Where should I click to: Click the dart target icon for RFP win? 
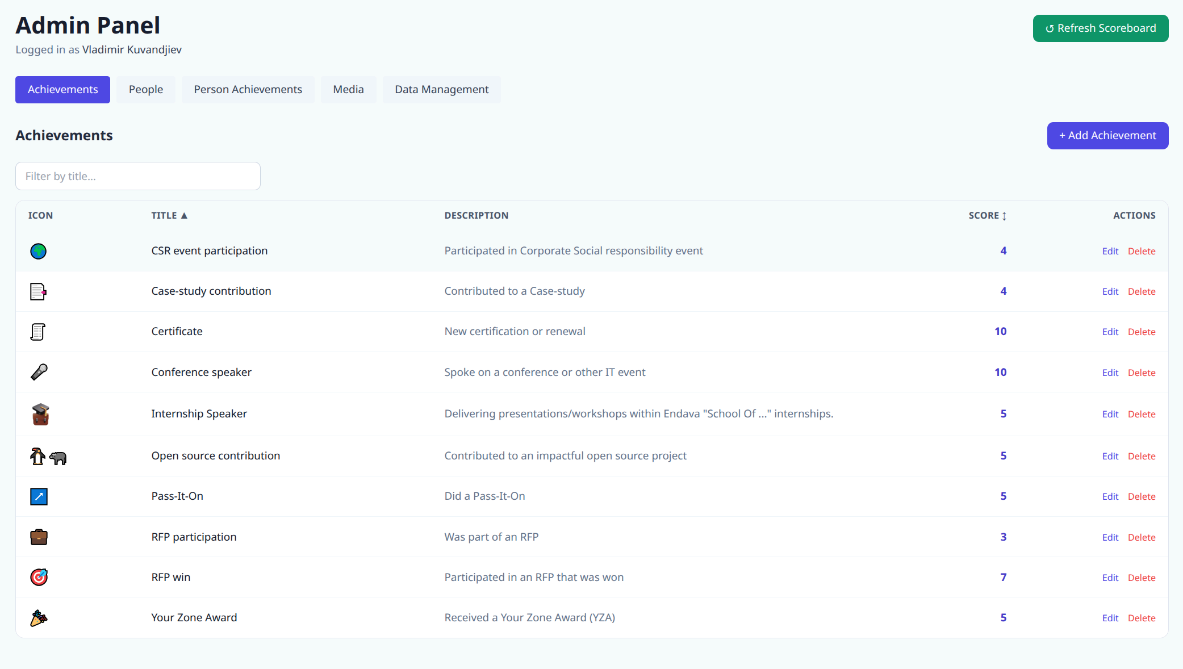[x=38, y=577]
